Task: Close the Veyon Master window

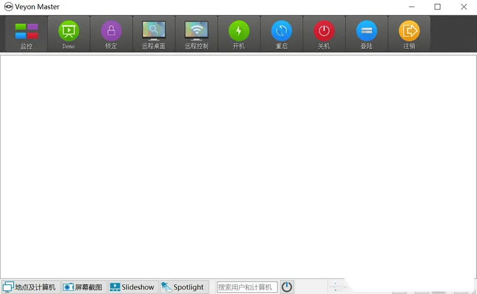Action: [x=464, y=7]
